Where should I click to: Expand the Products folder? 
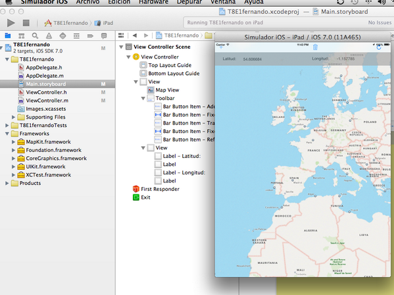(7, 183)
